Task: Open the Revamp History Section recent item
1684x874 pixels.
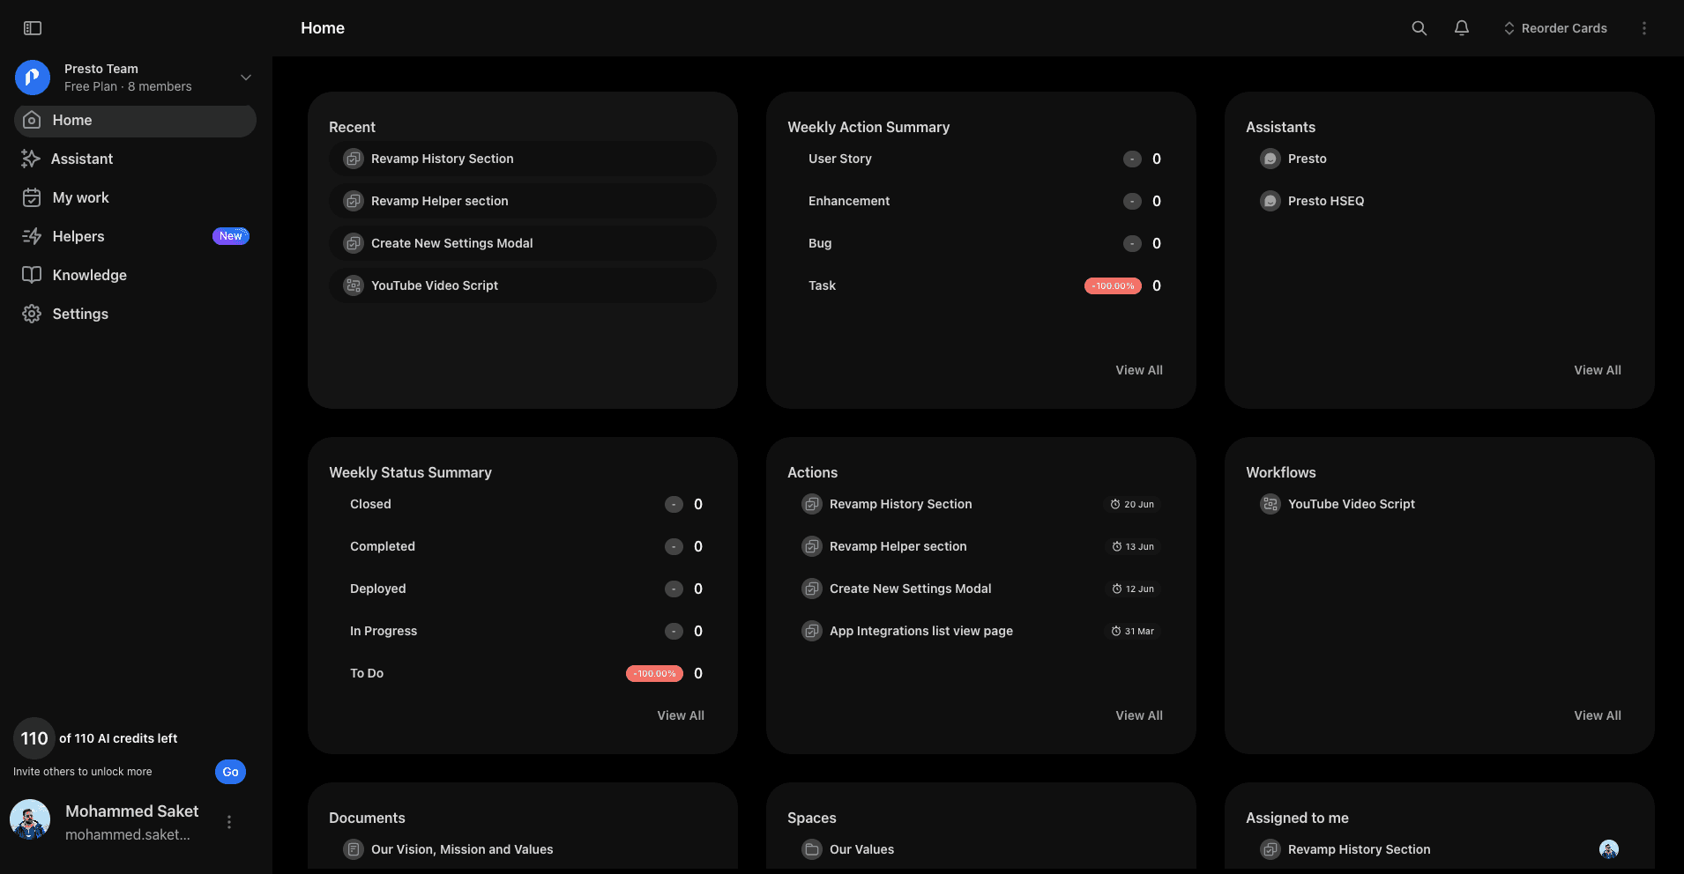Action: (442, 159)
